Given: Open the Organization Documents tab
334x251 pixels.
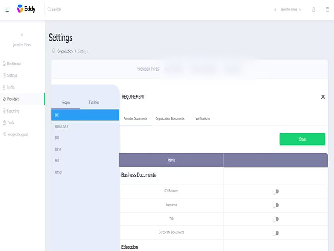Looking at the screenshot, I should 170,119.
